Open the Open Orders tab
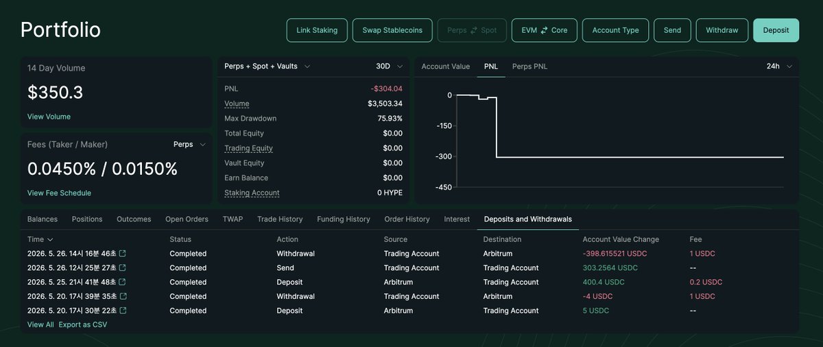This screenshot has width=823, height=347. coord(187,219)
